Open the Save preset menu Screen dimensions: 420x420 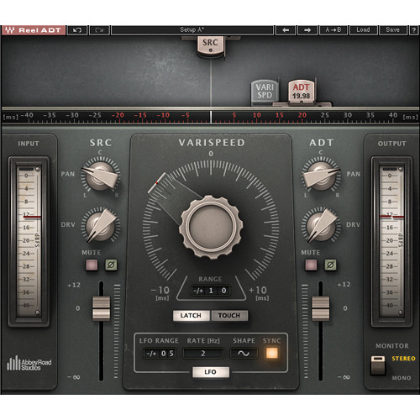point(392,30)
